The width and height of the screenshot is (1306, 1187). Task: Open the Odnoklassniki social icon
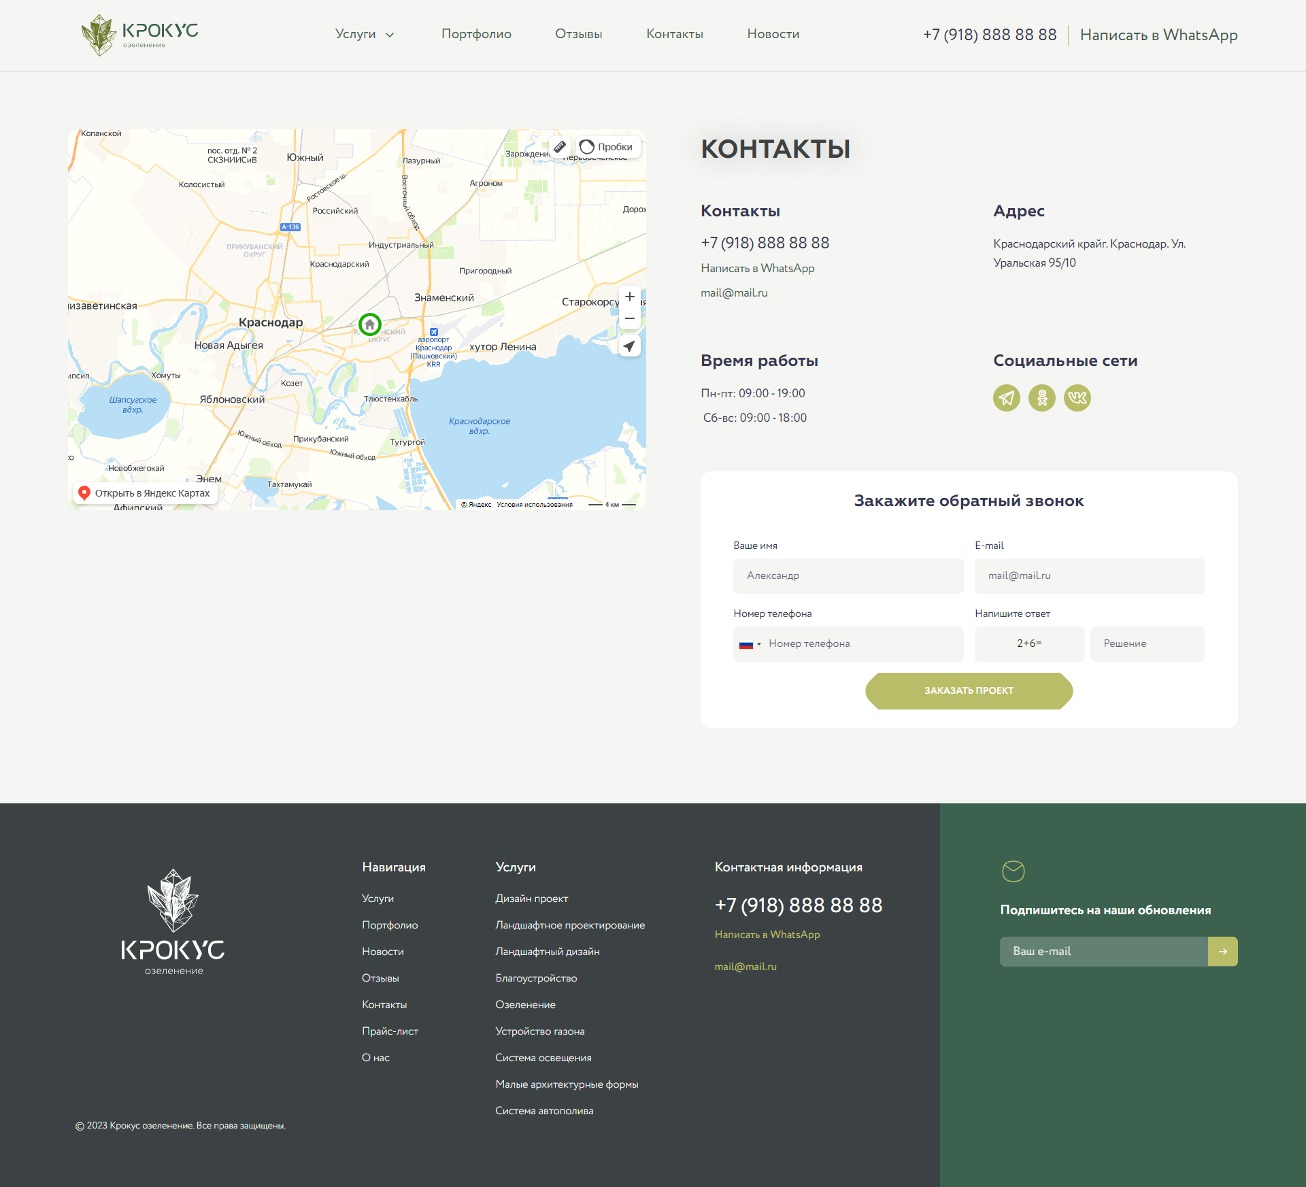(x=1041, y=398)
